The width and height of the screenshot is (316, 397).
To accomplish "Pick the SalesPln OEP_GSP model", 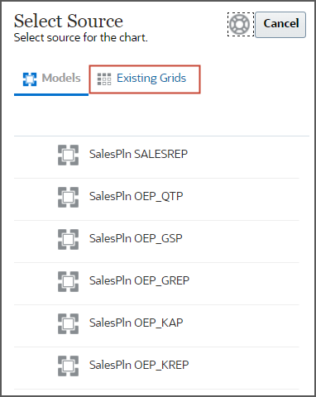I will [x=156, y=242].
